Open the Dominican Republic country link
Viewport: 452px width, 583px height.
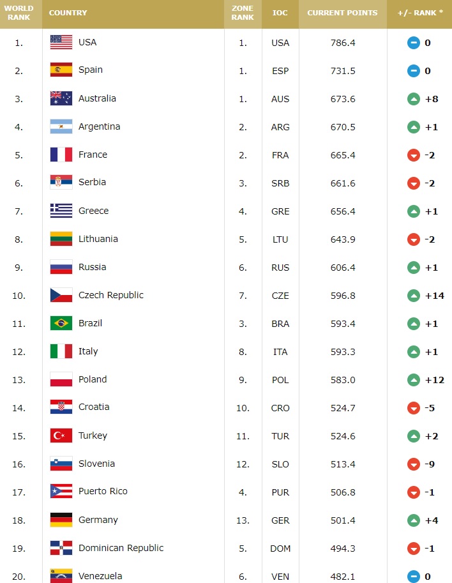121,548
